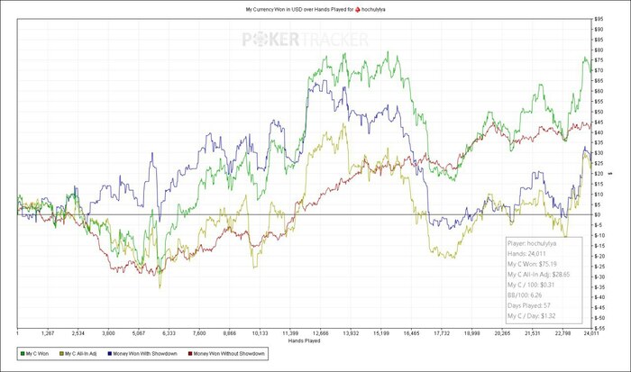Click the $-55 y-axis label

[599, 328]
